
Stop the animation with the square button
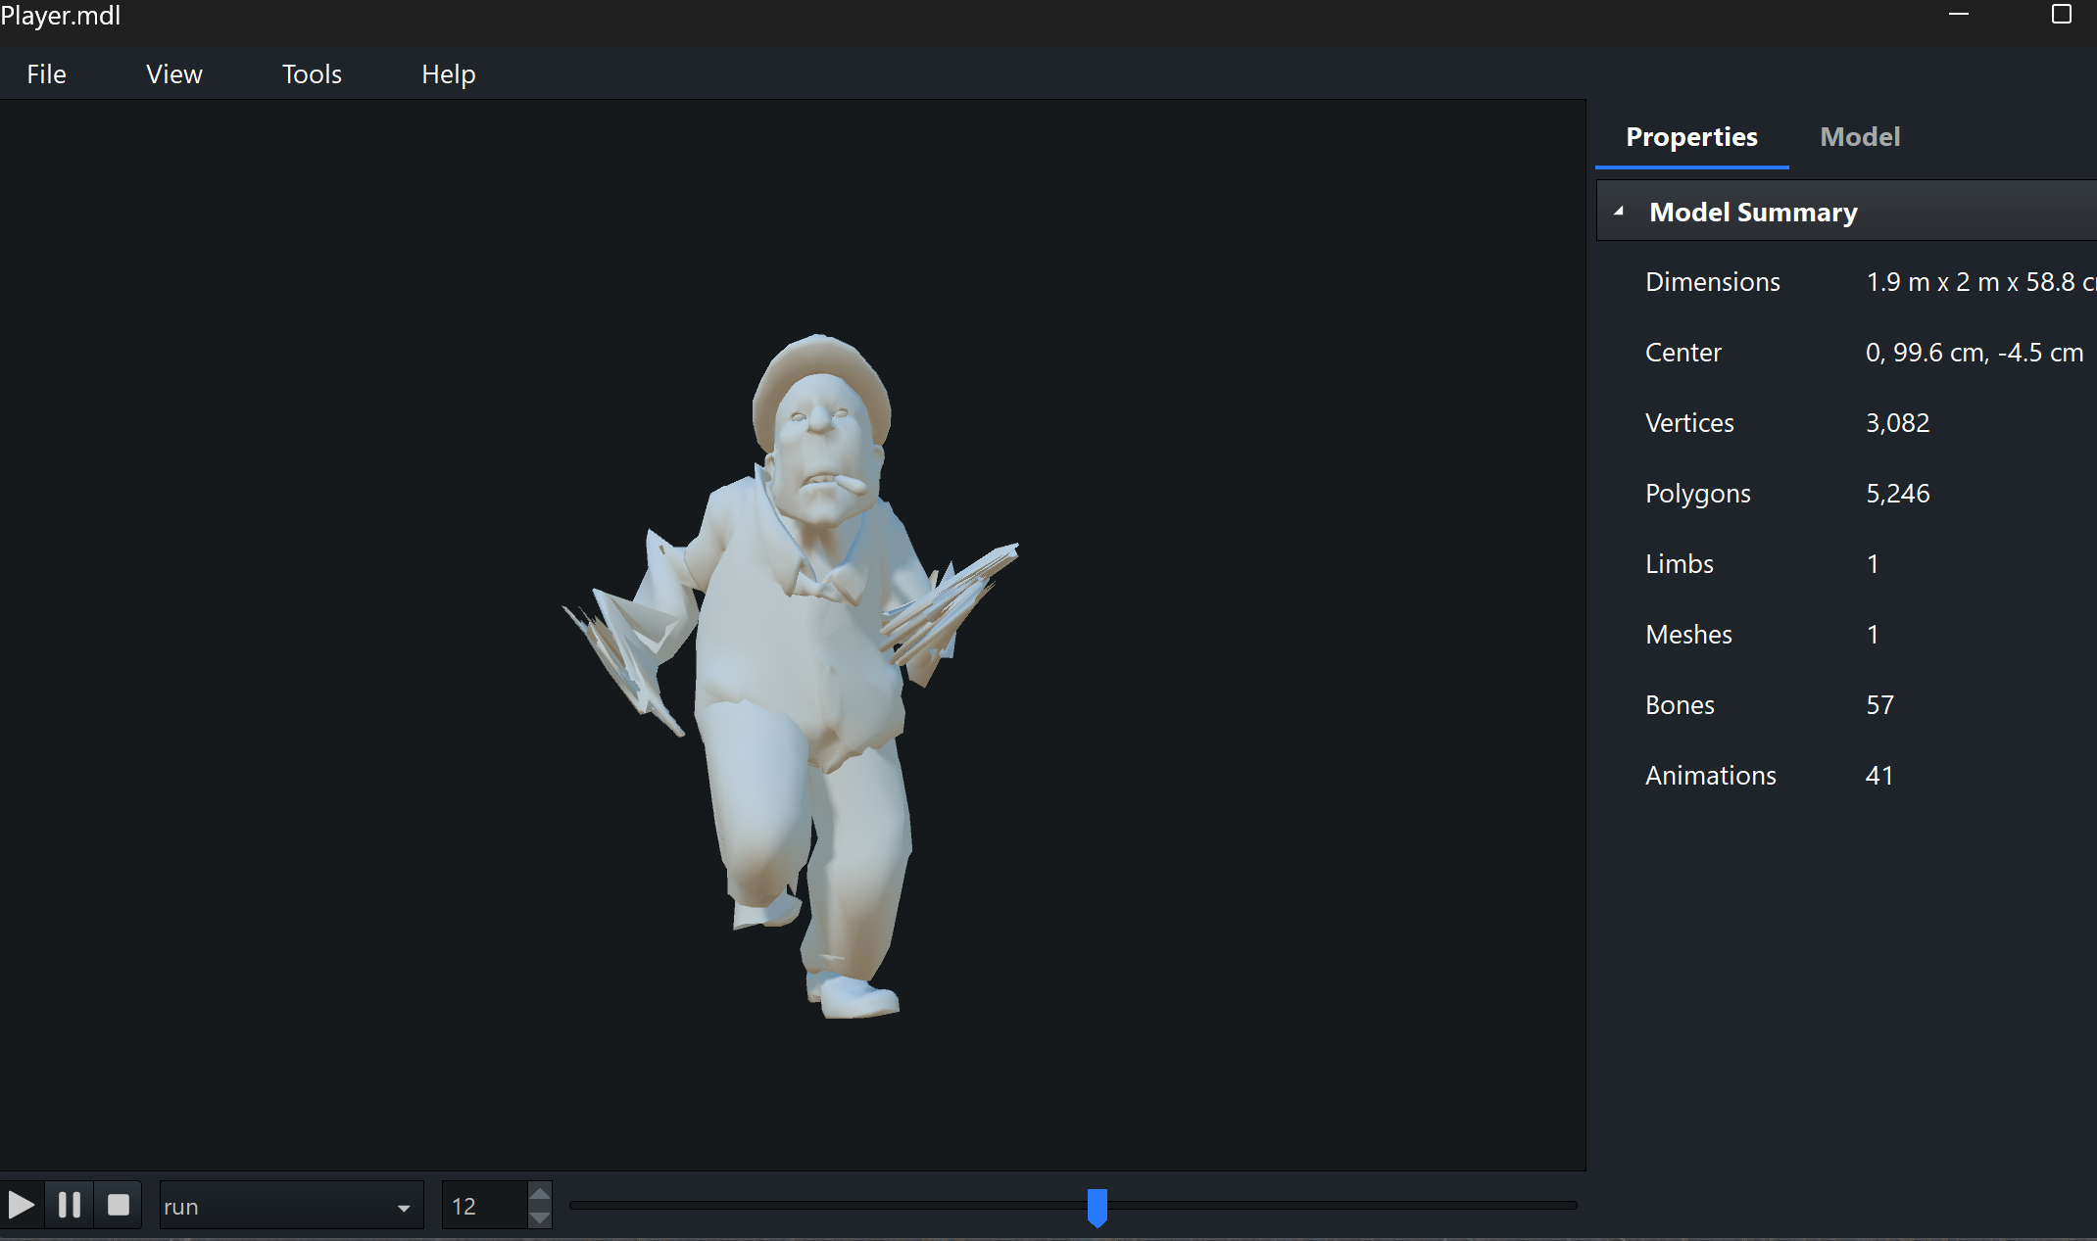tap(119, 1205)
